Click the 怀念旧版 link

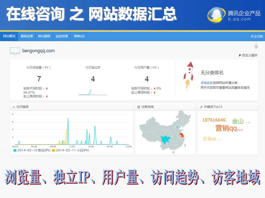[x=256, y=36]
